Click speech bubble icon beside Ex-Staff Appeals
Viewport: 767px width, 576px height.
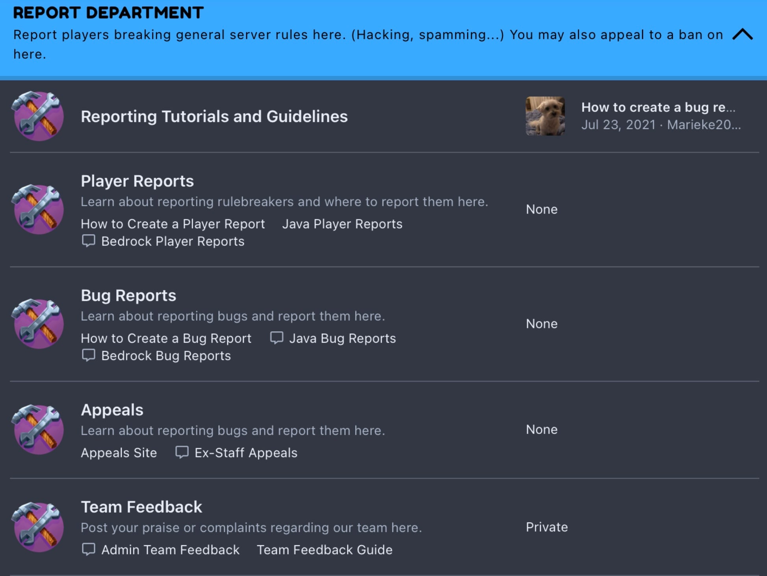[182, 452]
